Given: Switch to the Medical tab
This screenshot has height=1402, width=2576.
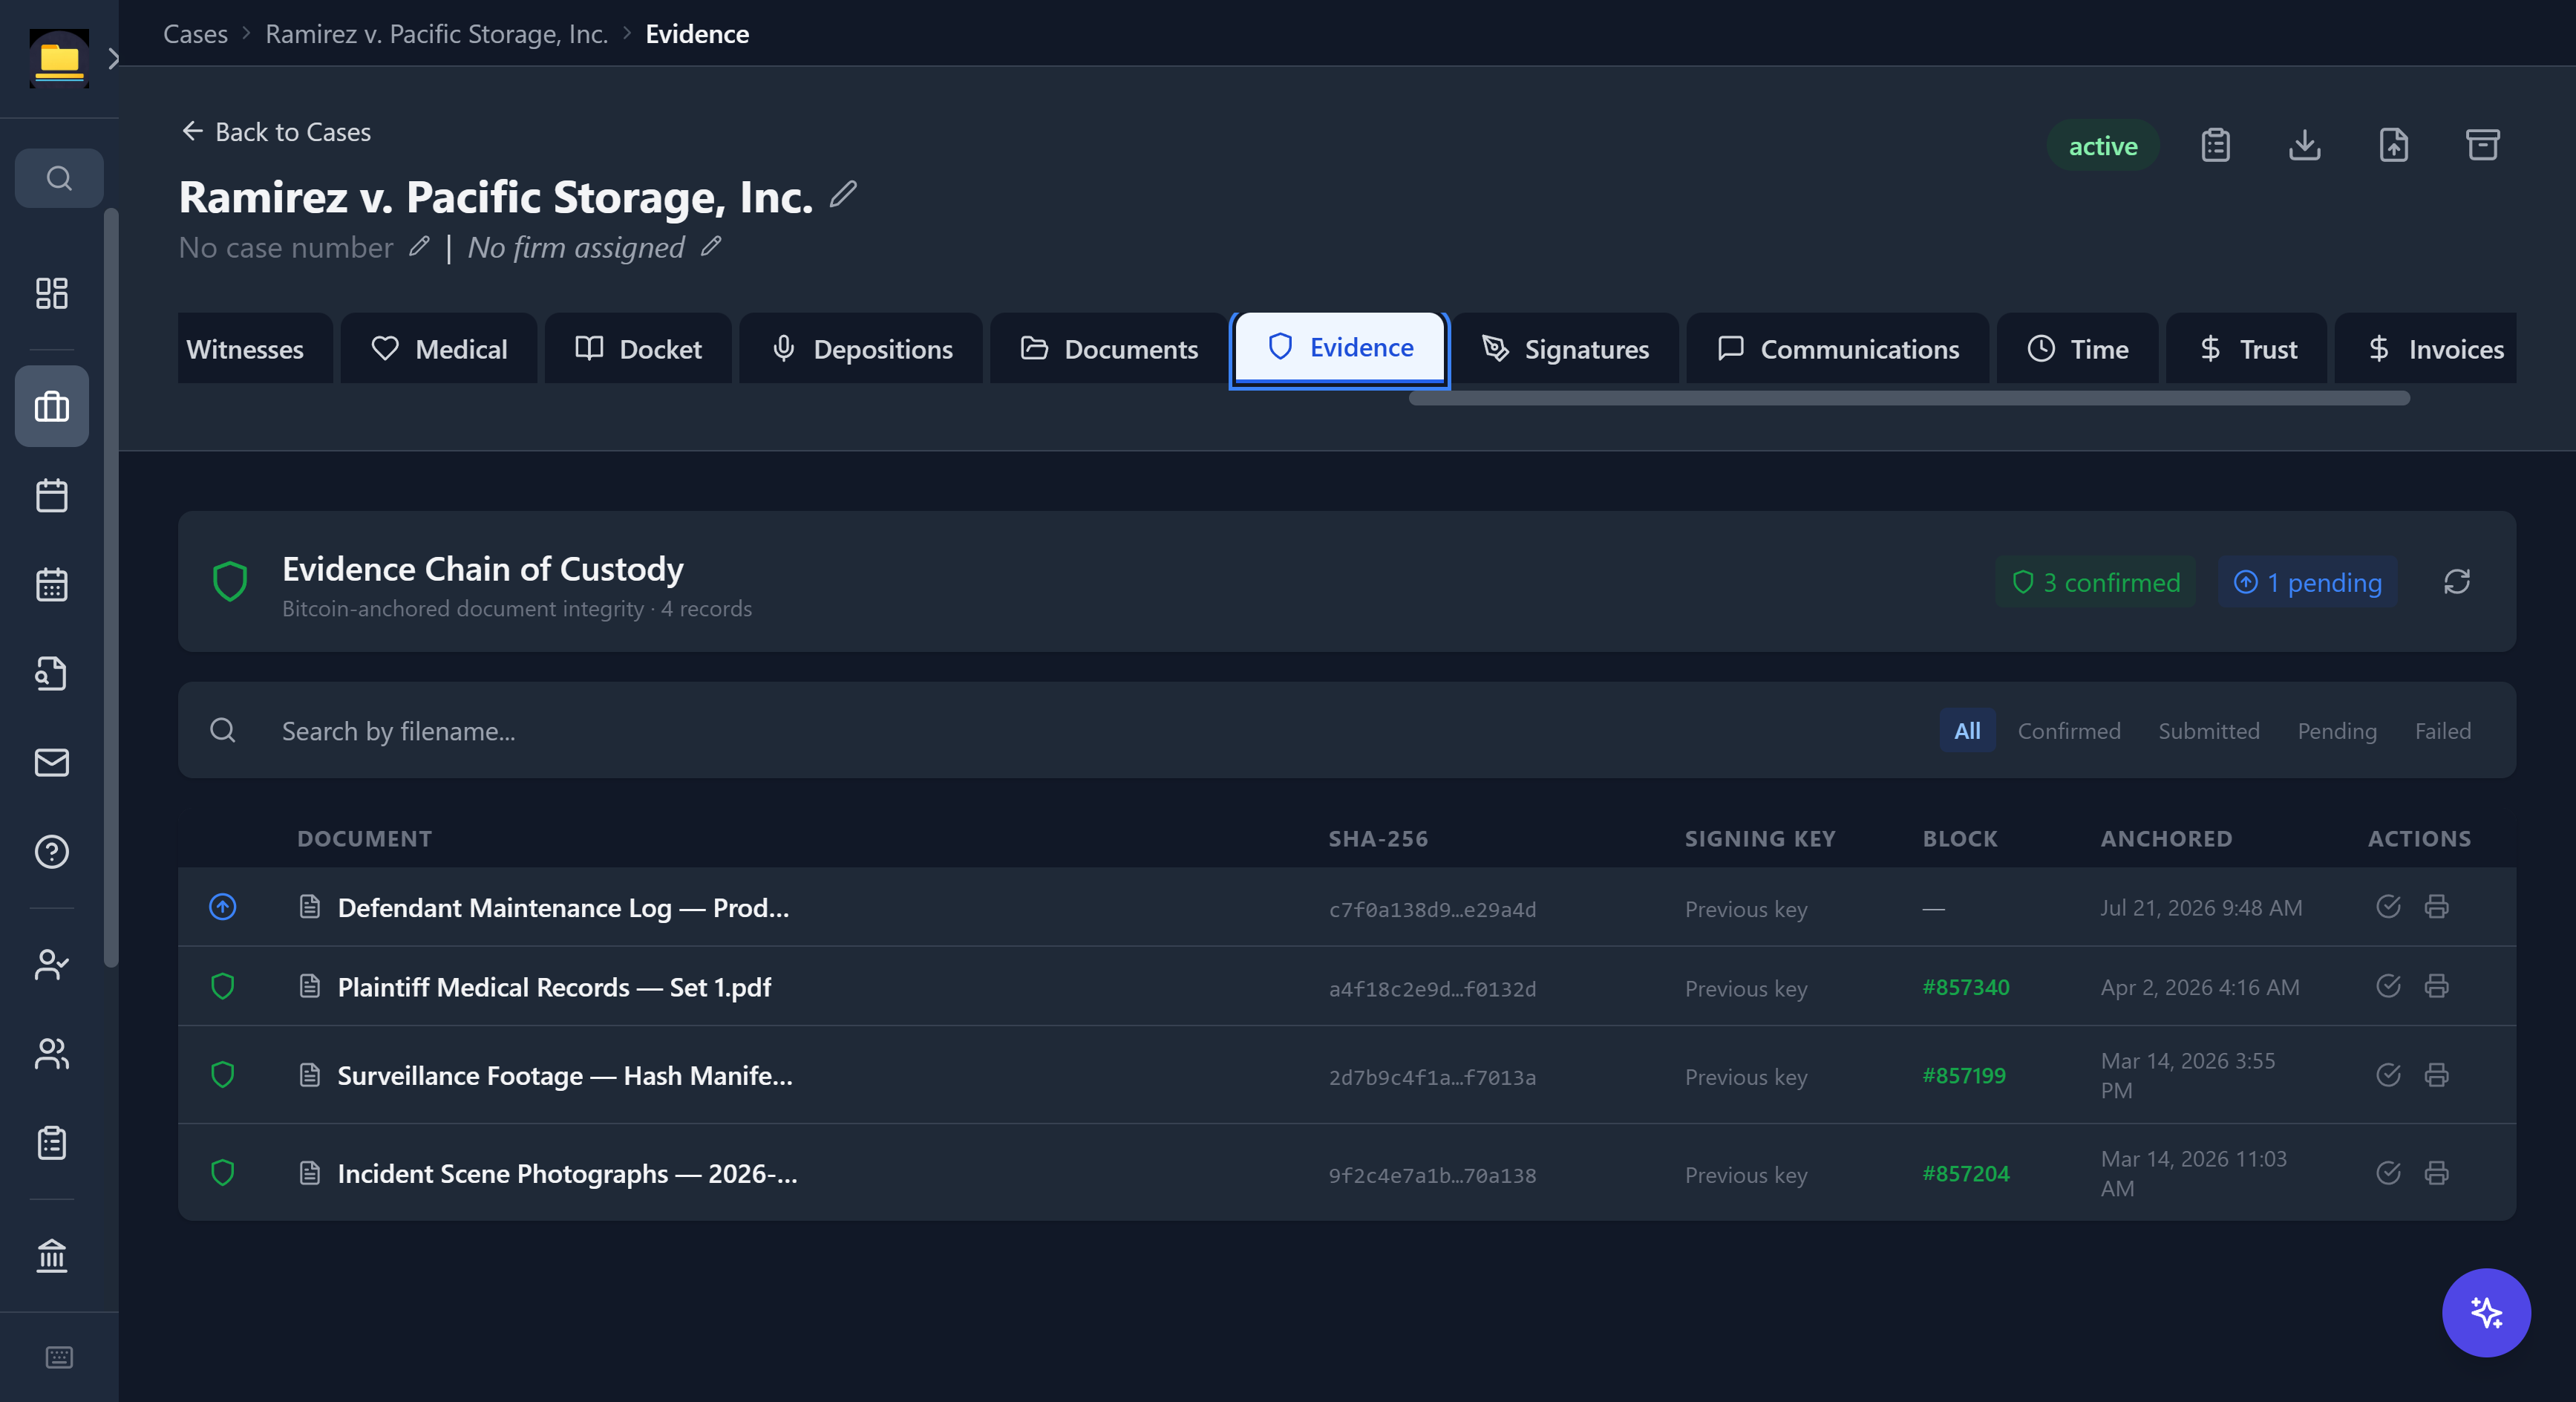Looking at the screenshot, I should pyautogui.click(x=439, y=348).
